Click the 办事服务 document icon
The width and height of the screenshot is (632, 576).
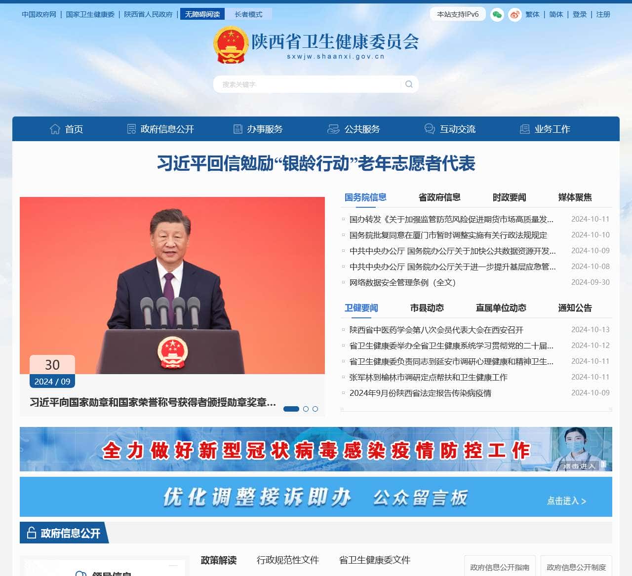(x=238, y=129)
